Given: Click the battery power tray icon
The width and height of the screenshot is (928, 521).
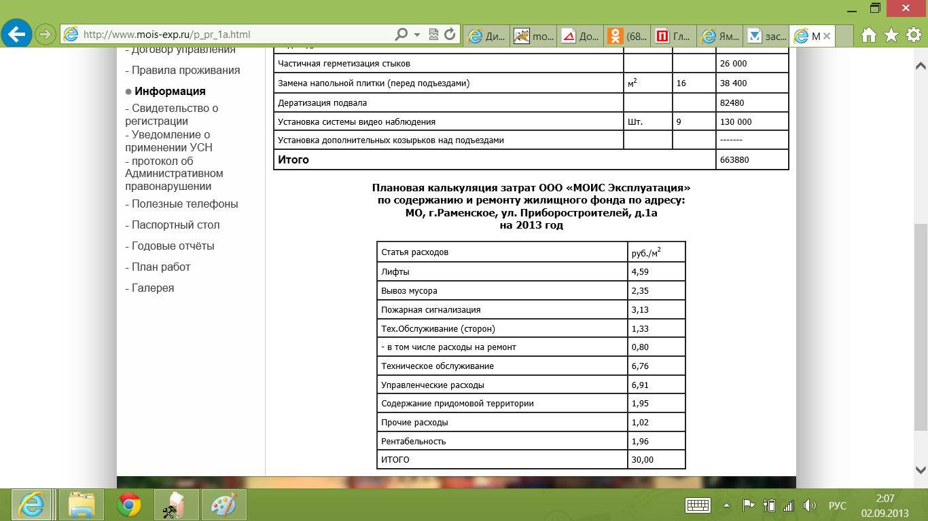Looking at the screenshot, I should coord(770,505).
